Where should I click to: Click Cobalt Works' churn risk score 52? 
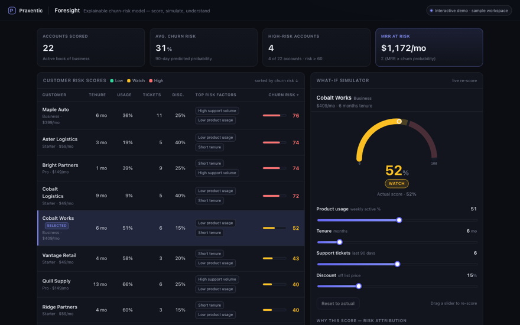click(296, 228)
